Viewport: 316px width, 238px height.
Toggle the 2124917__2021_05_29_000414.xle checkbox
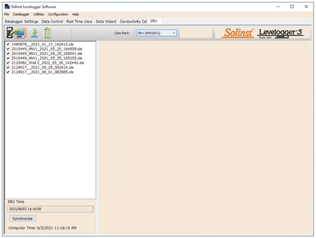tap(8, 68)
